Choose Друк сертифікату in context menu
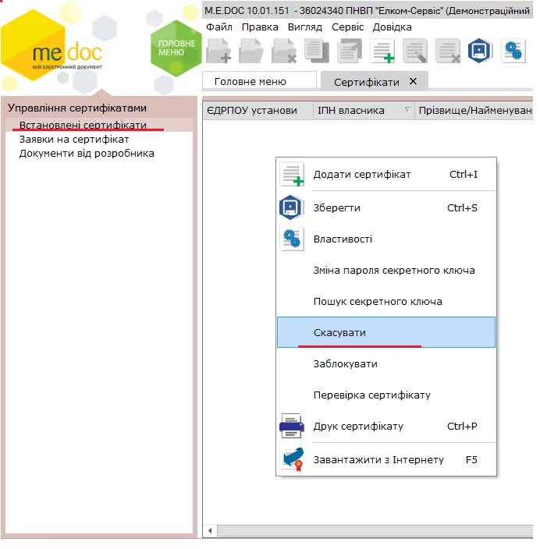 click(x=386, y=426)
